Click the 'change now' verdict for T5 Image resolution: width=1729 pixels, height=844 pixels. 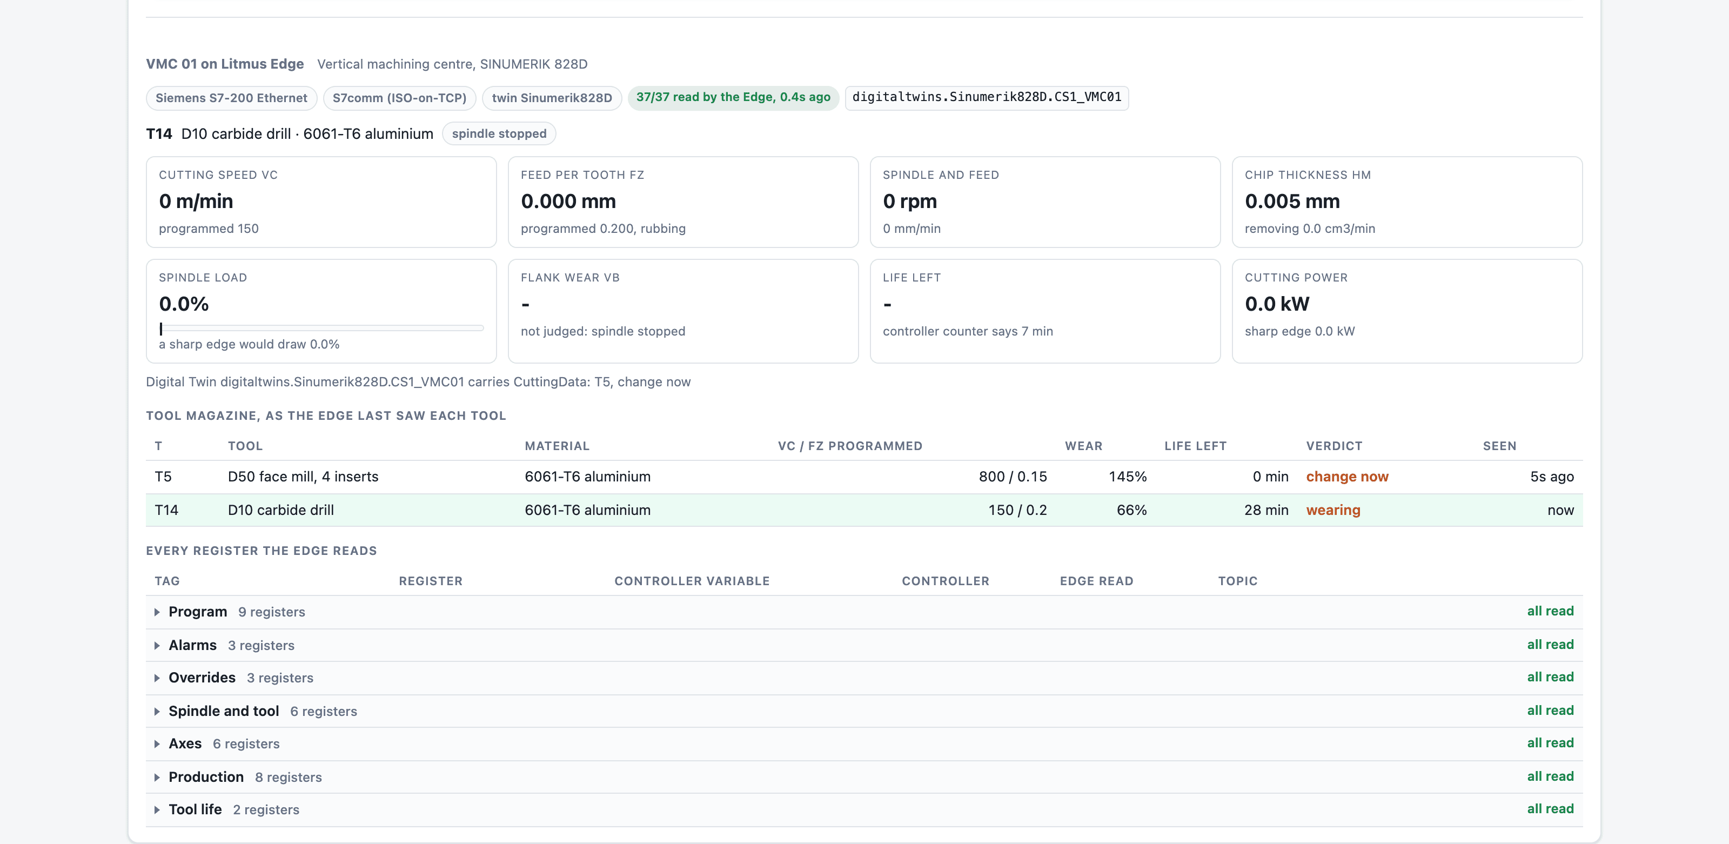(x=1346, y=477)
